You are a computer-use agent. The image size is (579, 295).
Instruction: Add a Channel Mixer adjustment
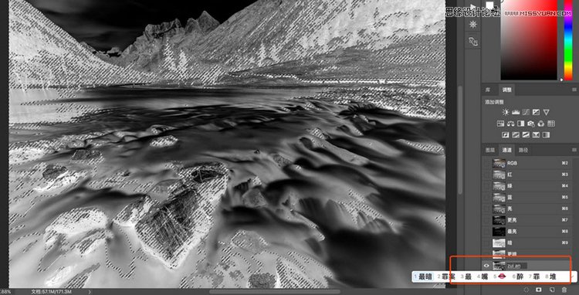click(x=541, y=124)
